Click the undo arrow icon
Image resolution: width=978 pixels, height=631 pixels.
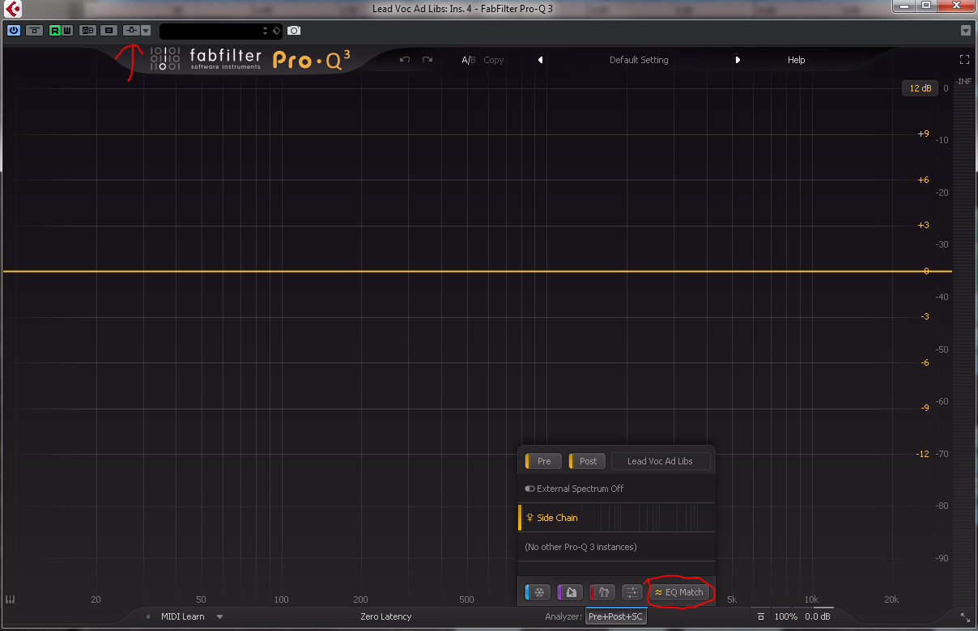pyautogui.click(x=405, y=60)
